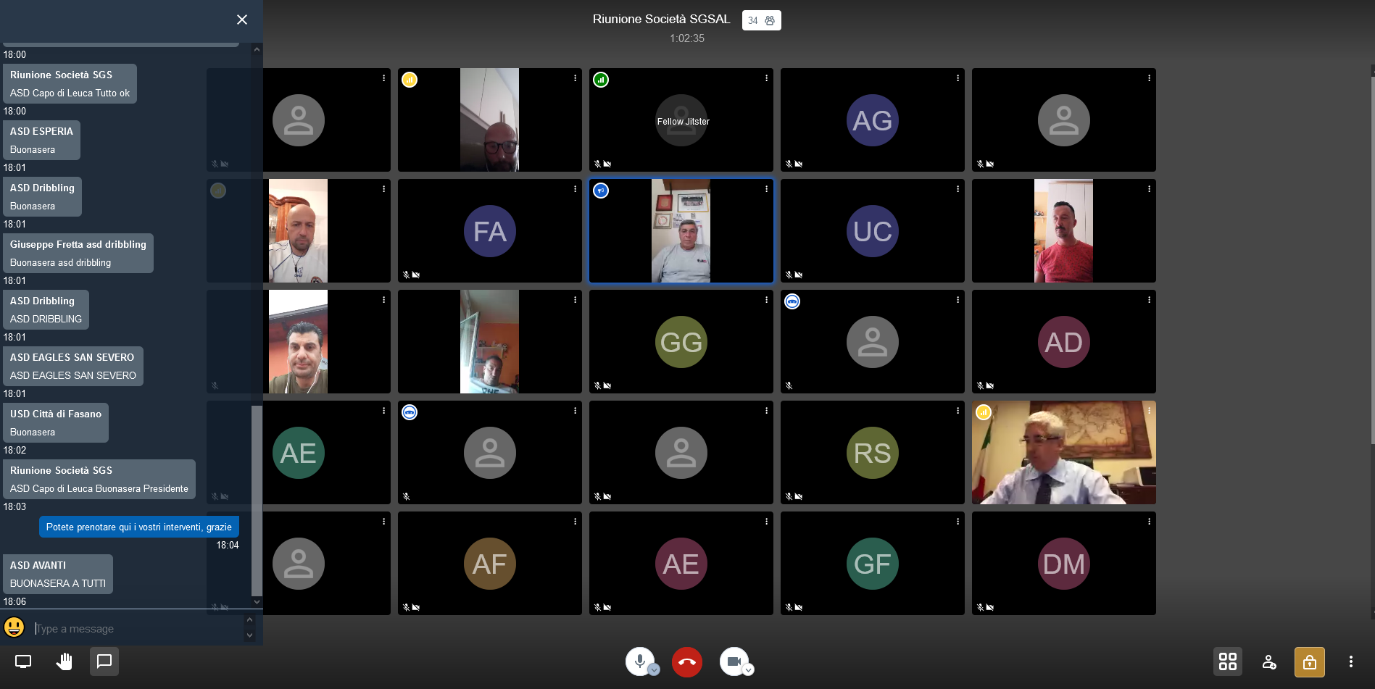Turn the camera on or off

[x=734, y=661]
